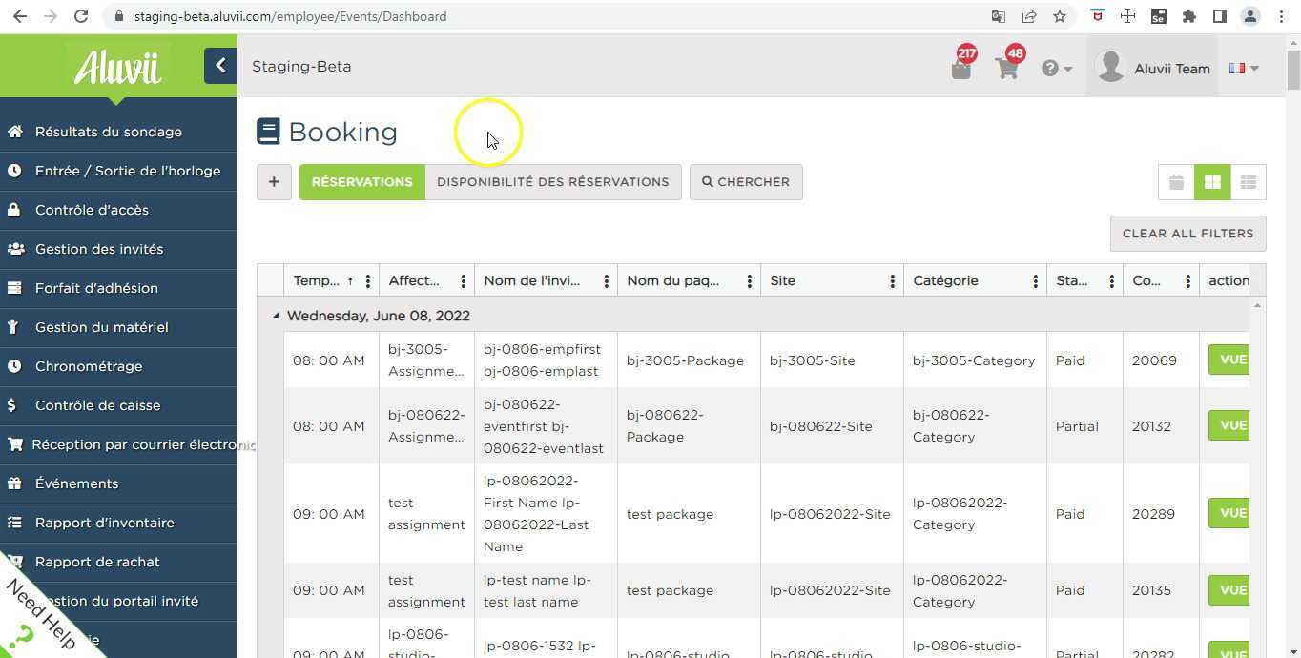This screenshot has height=658, width=1301.
Task: Collapse the Wednesday, June 08, 2022 group
Action: coord(275,315)
